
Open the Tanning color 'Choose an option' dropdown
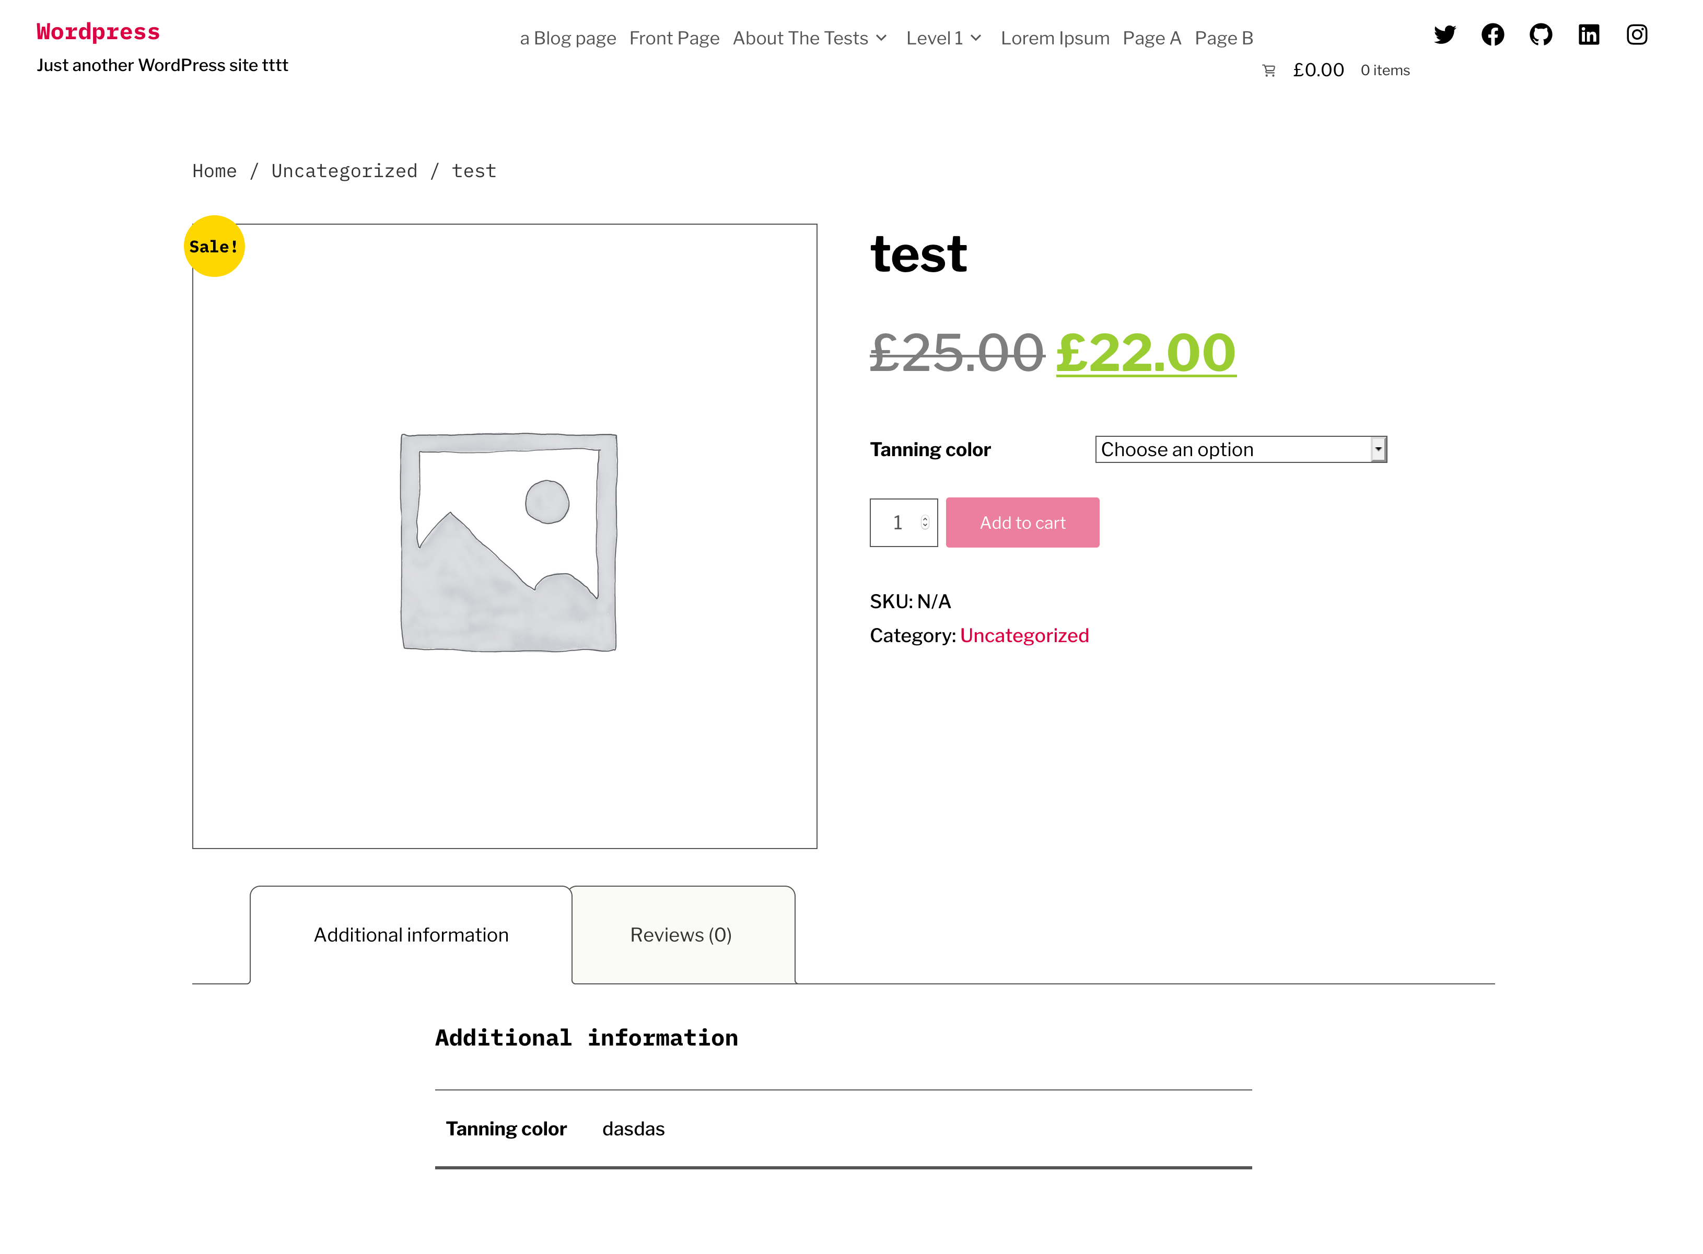pyautogui.click(x=1240, y=449)
